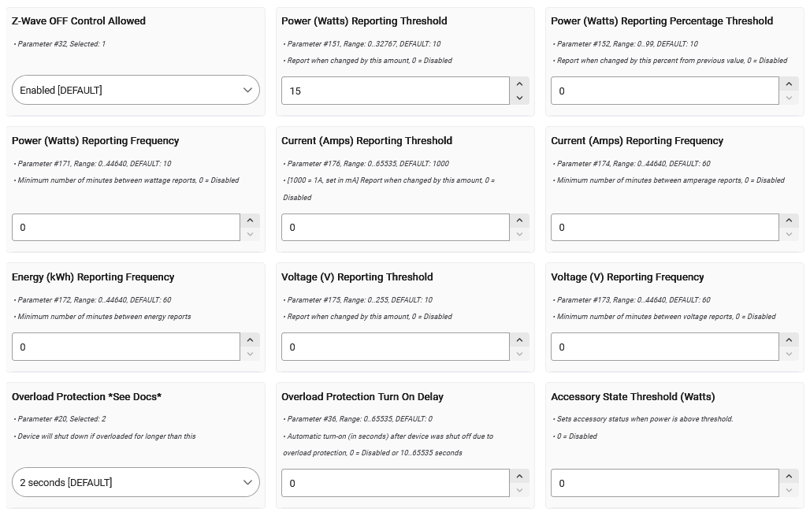
Task: Raise Current (Amps) Reporting Threshold value
Action: tap(519, 221)
